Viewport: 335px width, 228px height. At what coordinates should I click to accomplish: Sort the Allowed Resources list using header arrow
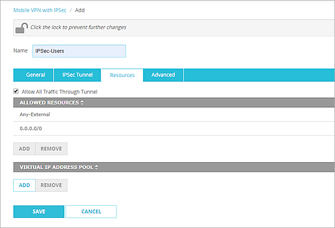click(x=82, y=103)
